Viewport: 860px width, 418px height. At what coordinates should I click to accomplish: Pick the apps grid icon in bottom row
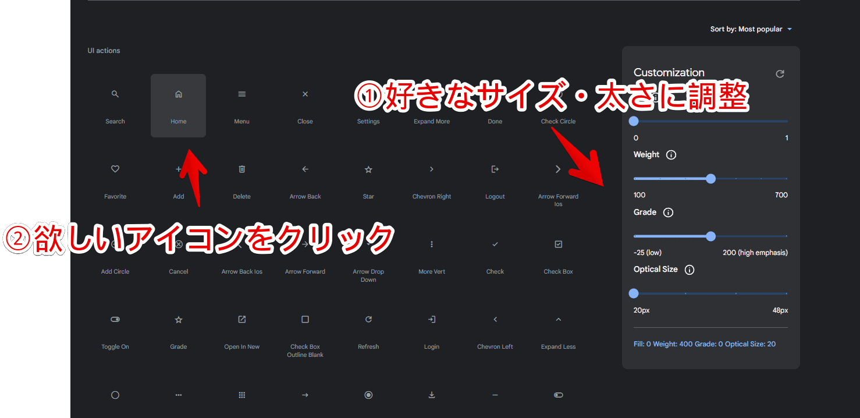click(242, 395)
